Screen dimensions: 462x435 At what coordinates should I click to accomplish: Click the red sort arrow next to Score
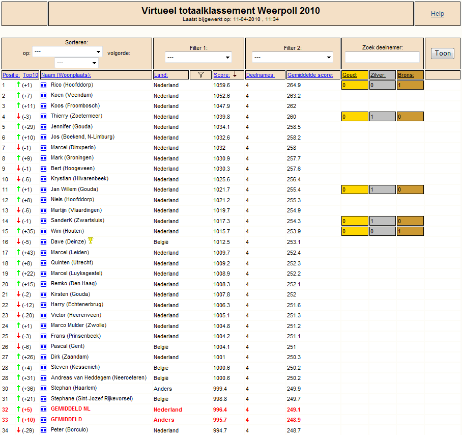(235, 74)
